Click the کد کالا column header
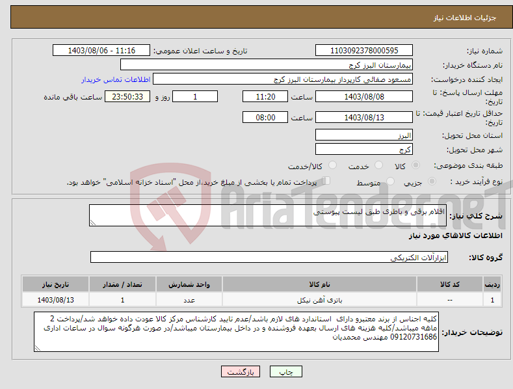This screenshot has height=389, width=513. [x=450, y=284]
